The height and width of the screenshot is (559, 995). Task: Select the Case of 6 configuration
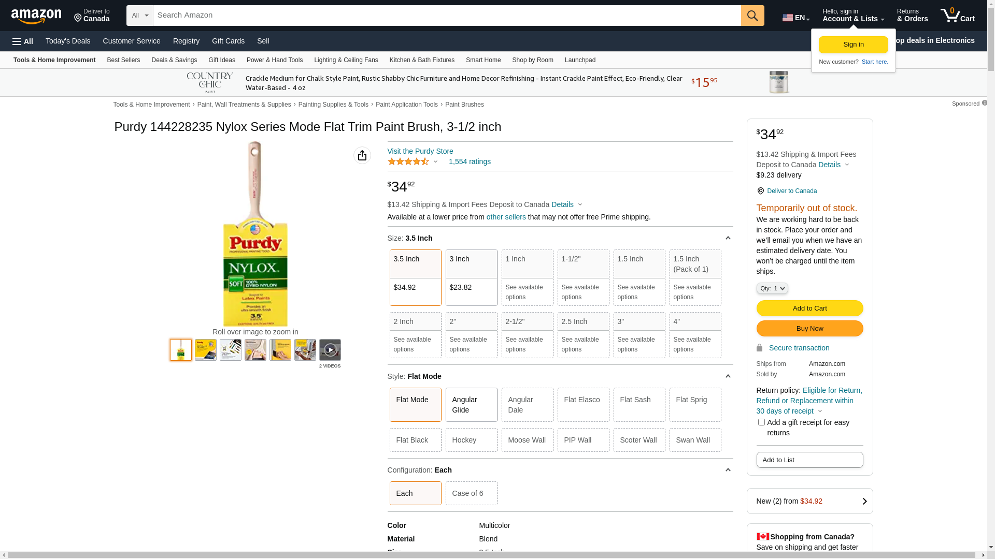471,493
